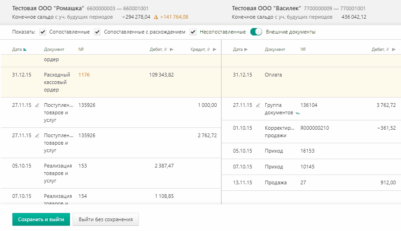This screenshot has height=231, width=401.
Task: Toggle Сопоставленные с расхождением checkbox
Action: pyautogui.click(x=97, y=32)
